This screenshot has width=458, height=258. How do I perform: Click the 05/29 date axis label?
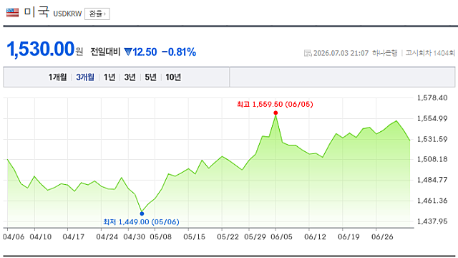[255, 237]
